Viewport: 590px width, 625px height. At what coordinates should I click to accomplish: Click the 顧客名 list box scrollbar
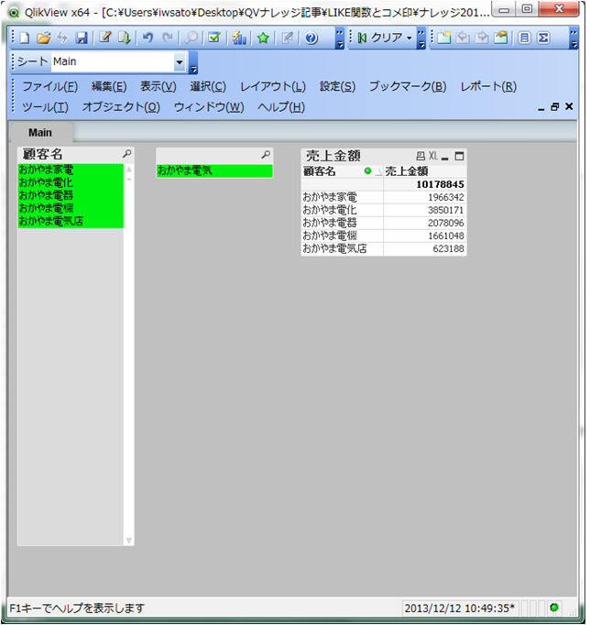(x=128, y=355)
